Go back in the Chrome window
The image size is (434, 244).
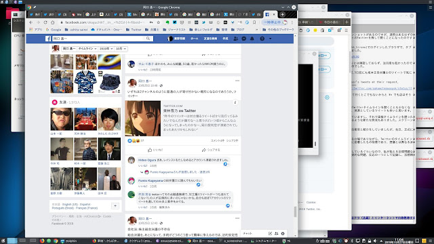31,22
